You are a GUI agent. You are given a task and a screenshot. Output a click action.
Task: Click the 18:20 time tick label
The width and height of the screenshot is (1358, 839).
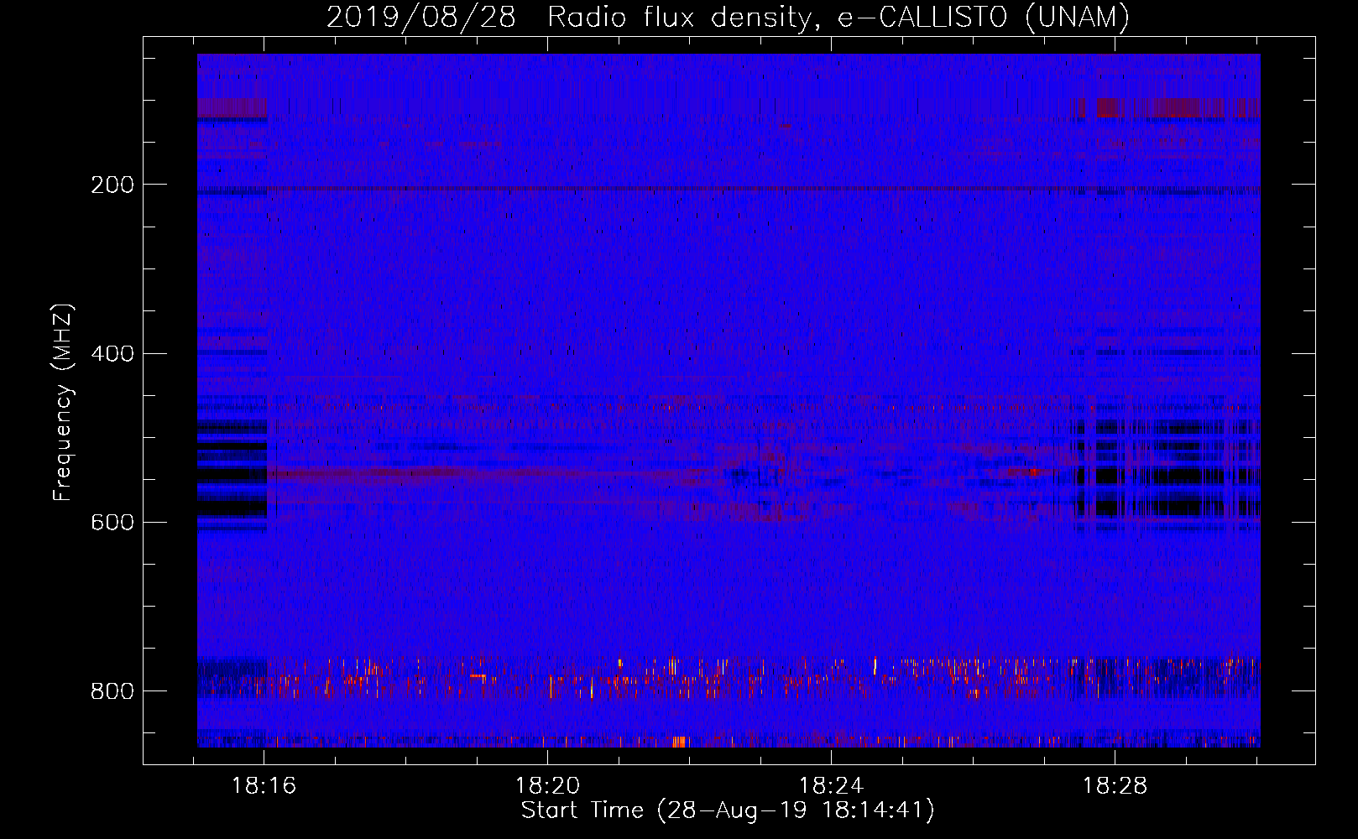point(547,786)
